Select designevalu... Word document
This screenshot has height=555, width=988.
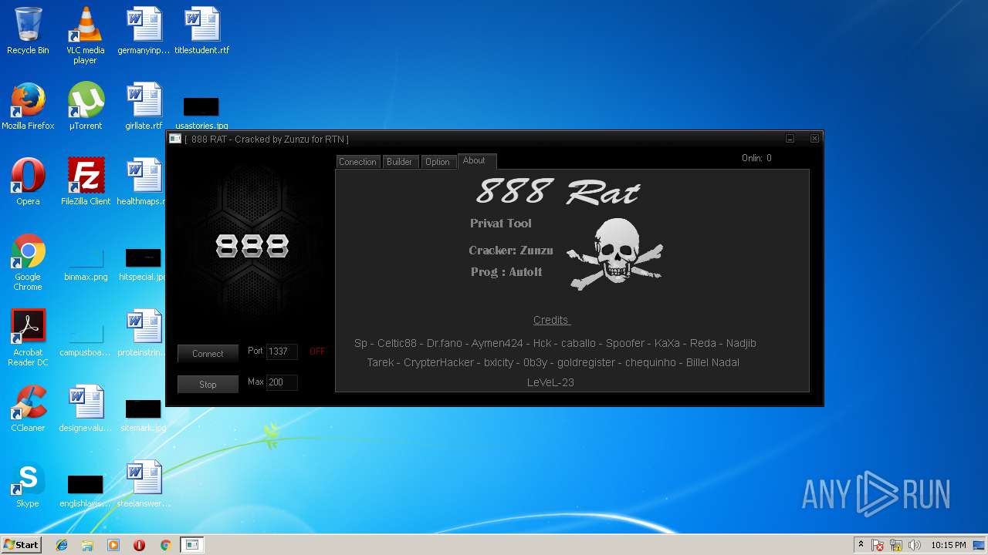pyautogui.click(x=86, y=409)
